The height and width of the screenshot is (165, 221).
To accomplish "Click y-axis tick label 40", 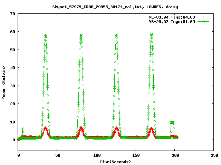I will (13, 68).
